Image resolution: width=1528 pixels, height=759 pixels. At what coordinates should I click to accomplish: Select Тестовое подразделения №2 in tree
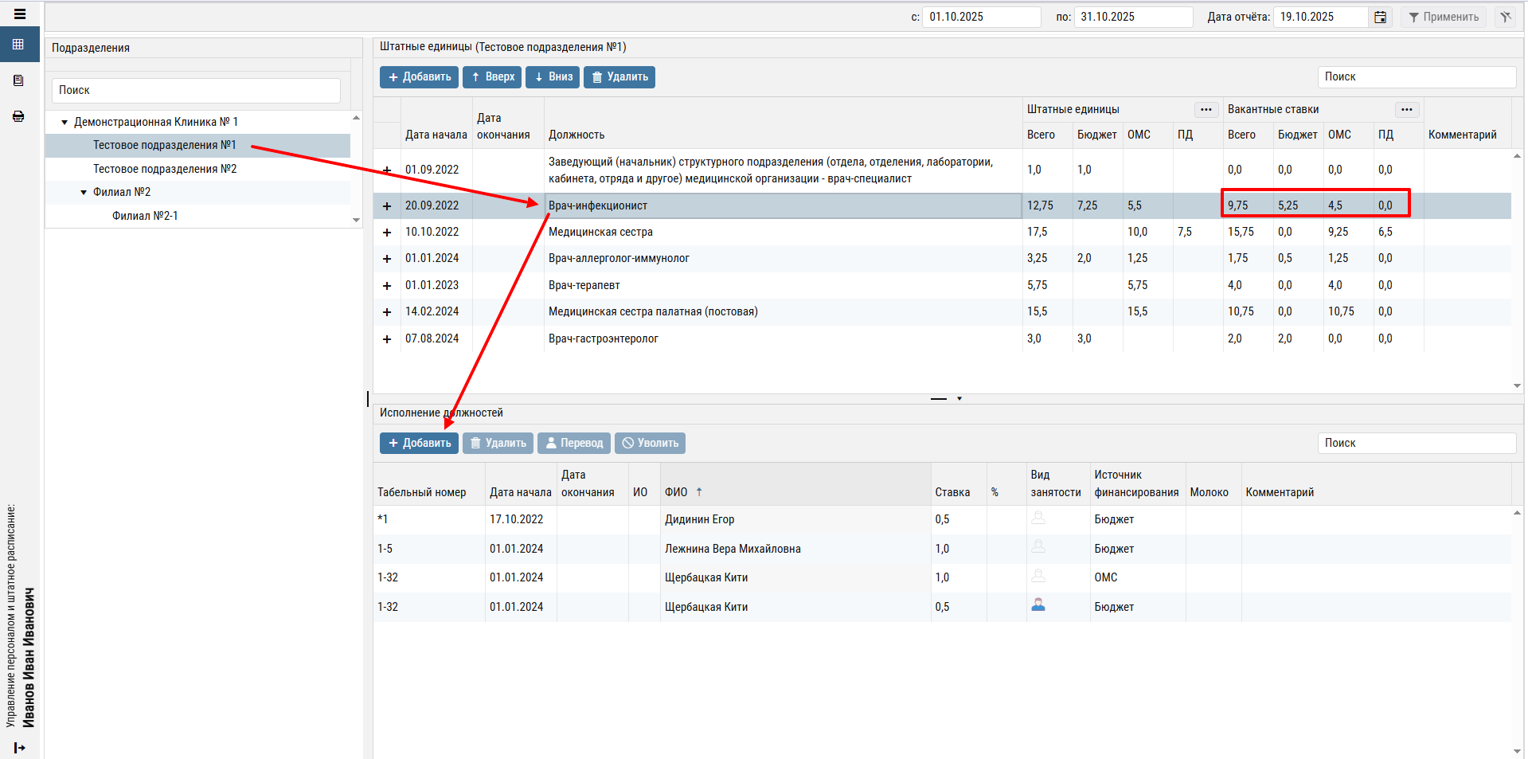click(165, 169)
